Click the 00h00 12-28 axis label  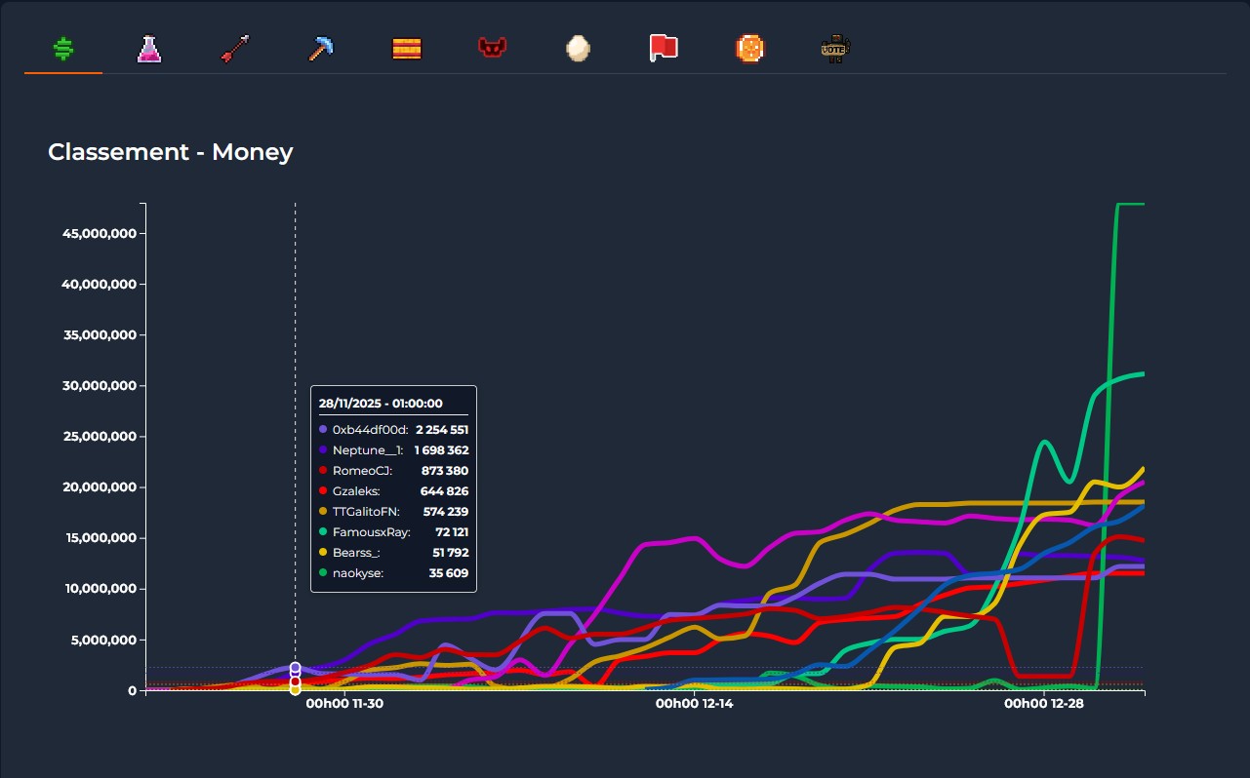point(1043,702)
